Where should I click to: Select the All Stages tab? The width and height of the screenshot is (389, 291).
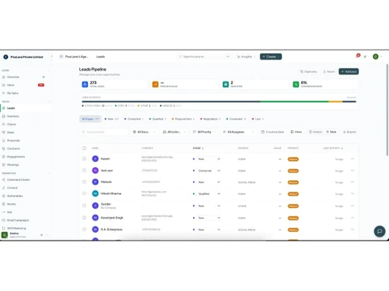[90, 119]
